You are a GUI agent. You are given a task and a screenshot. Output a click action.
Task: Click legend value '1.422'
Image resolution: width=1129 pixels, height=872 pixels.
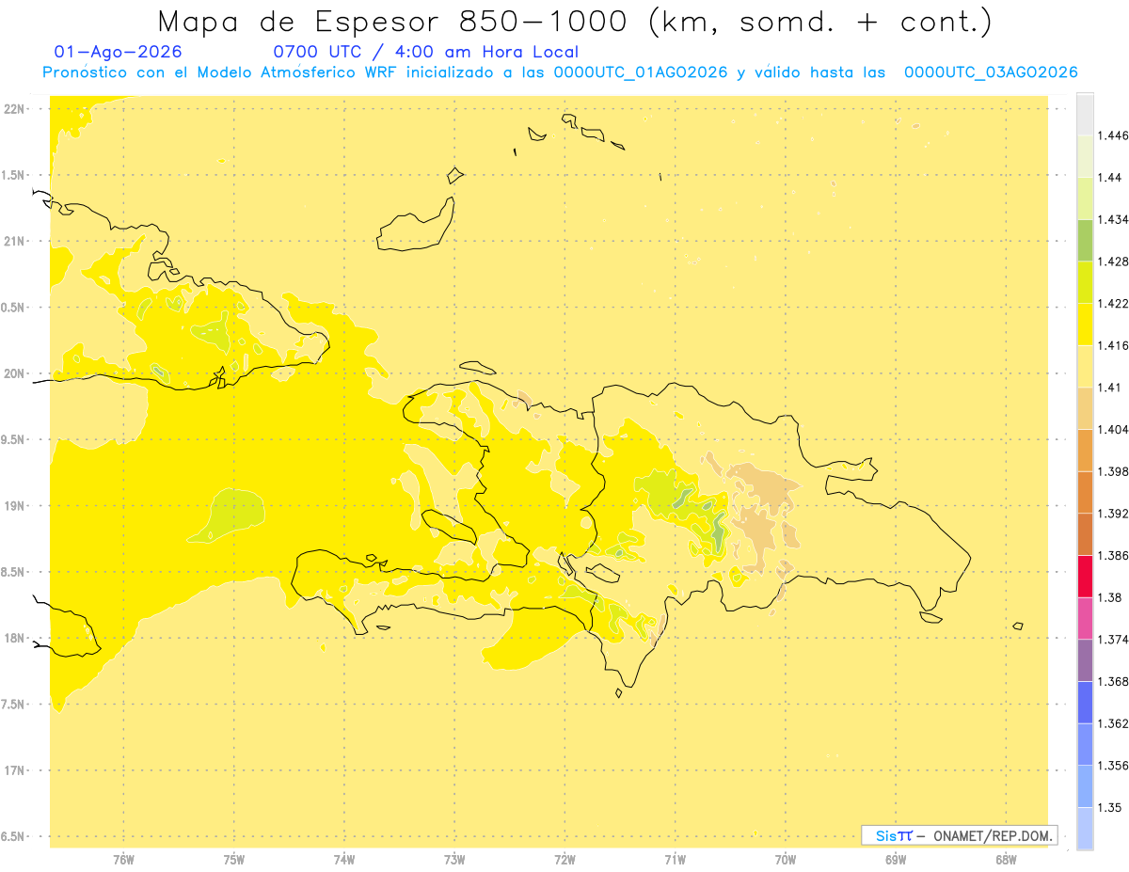coord(1112,303)
